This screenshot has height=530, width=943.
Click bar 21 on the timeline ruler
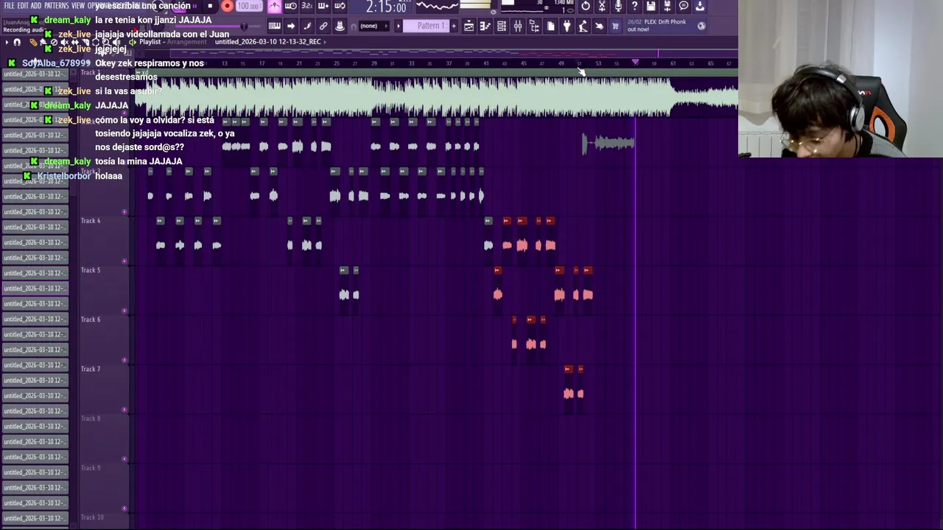pyautogui.click(x=298, y=63)
